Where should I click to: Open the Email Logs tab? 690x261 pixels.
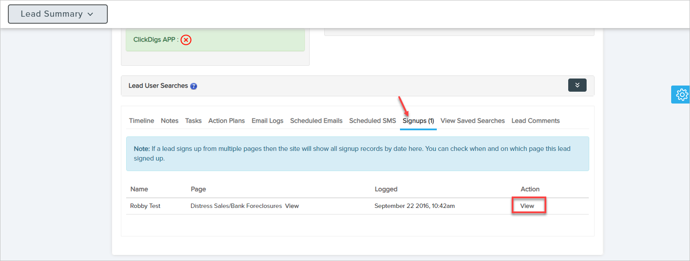(267, 121)
